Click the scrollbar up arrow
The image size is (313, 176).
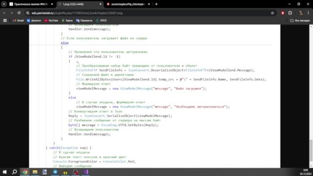point(311,26)
